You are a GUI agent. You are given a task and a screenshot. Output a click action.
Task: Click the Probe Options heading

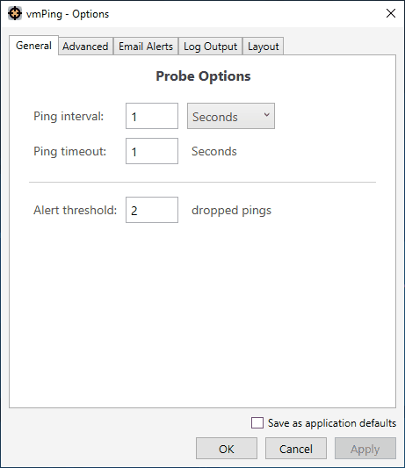coord(203,76)
